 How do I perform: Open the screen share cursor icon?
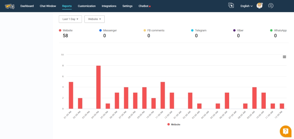231,6
